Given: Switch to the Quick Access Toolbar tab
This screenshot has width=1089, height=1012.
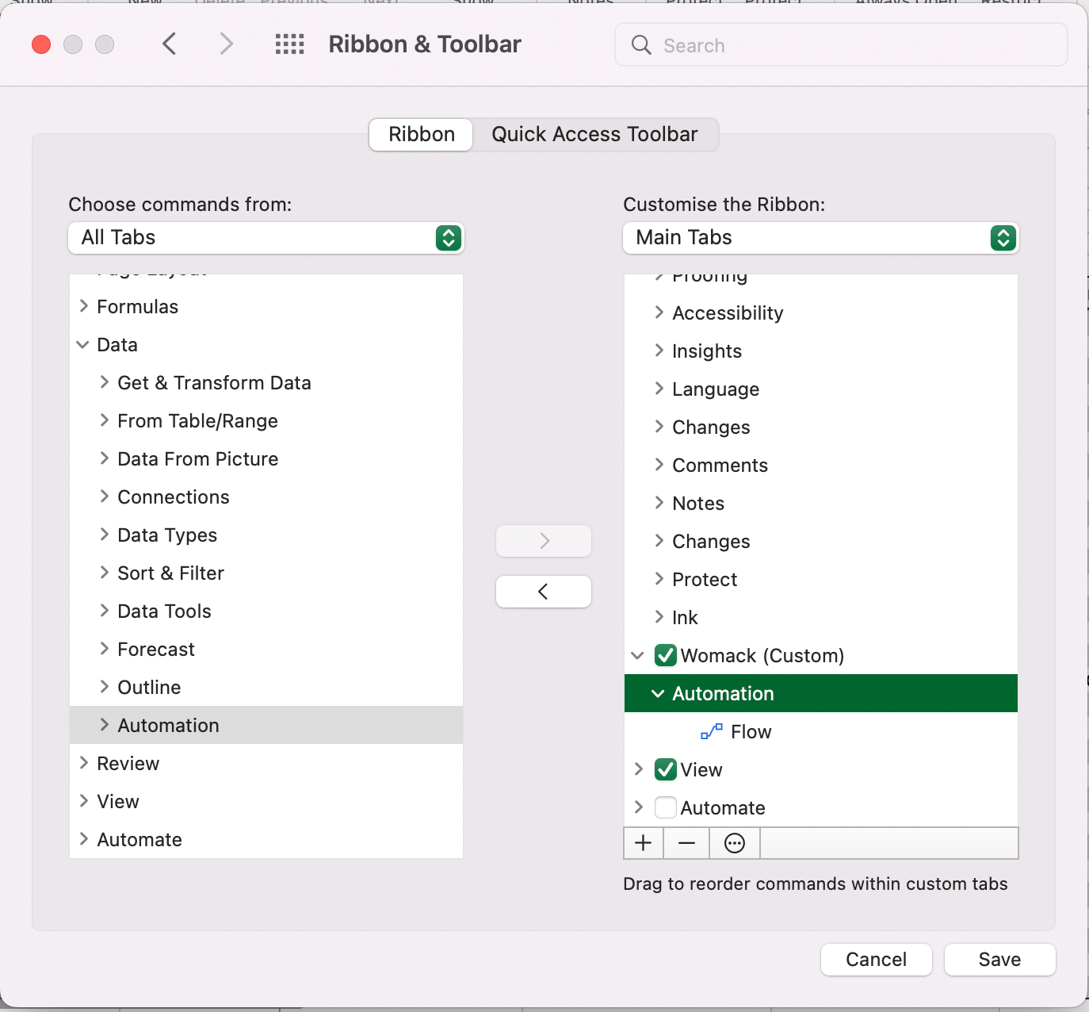Looking at the screenshot, I should 595,134.
